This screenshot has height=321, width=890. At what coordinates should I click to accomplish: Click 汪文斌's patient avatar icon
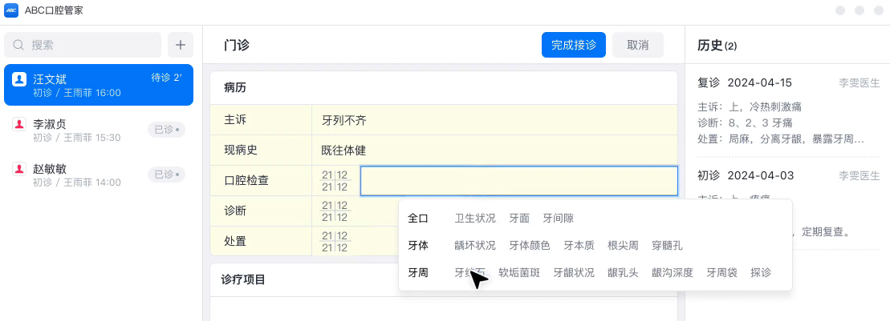click(19, 79)
